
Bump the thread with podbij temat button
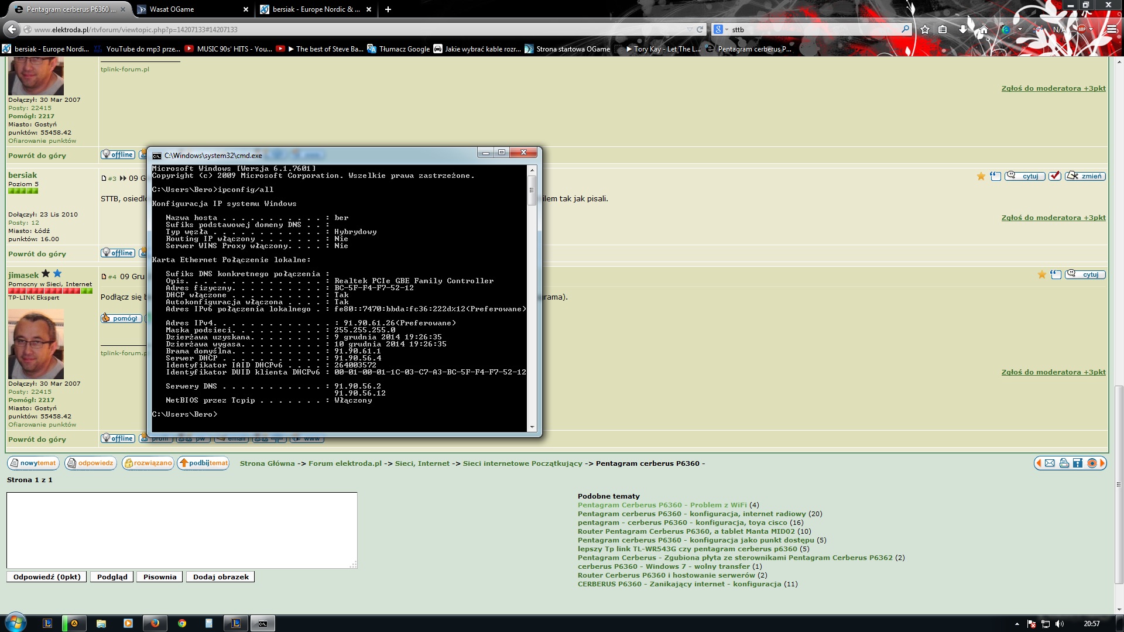coord(204,463)
